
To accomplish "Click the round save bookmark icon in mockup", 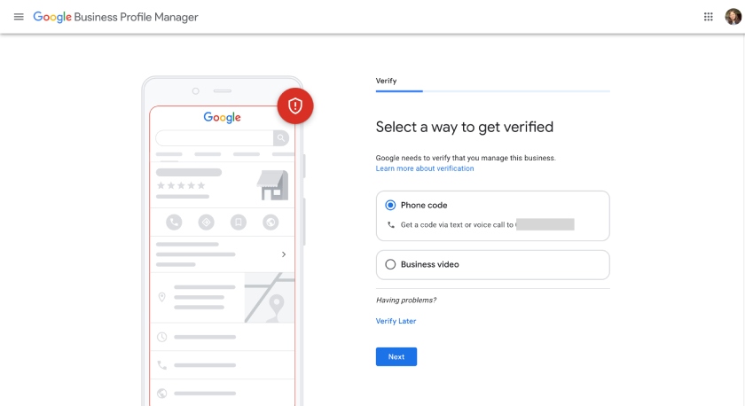I will pos(239,223).
